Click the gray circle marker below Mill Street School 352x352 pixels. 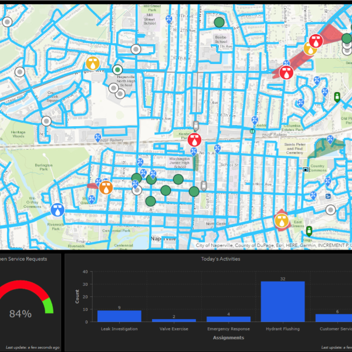136,49
